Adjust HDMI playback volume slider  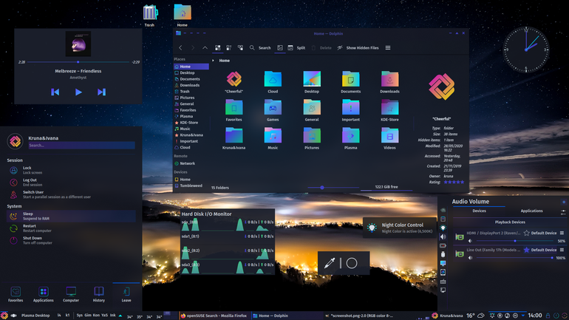tap(515, 241)
